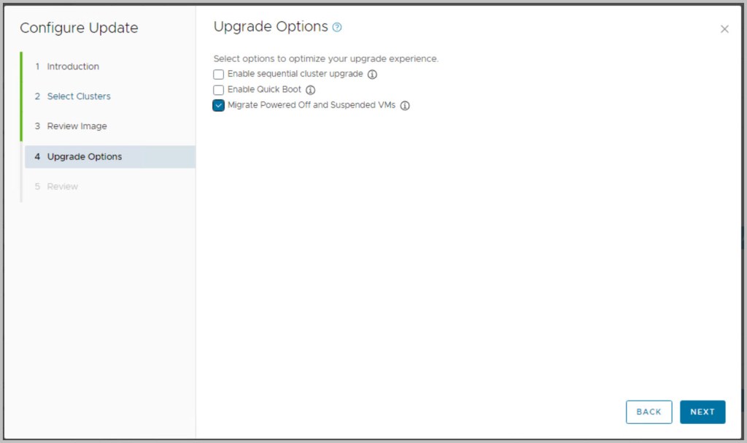Click the Configure Update wizard title
The height and width of the screenshot is (443, 747).
click(x=79, y=28)
